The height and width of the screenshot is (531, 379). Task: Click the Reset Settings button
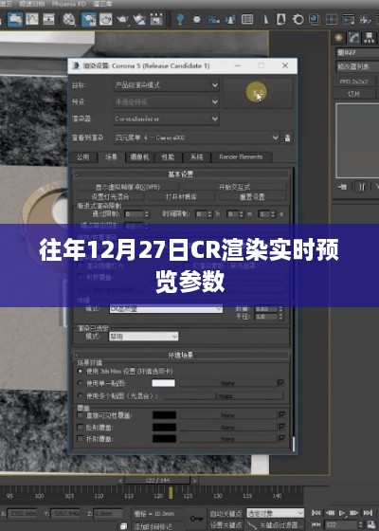tap(252, 196)
